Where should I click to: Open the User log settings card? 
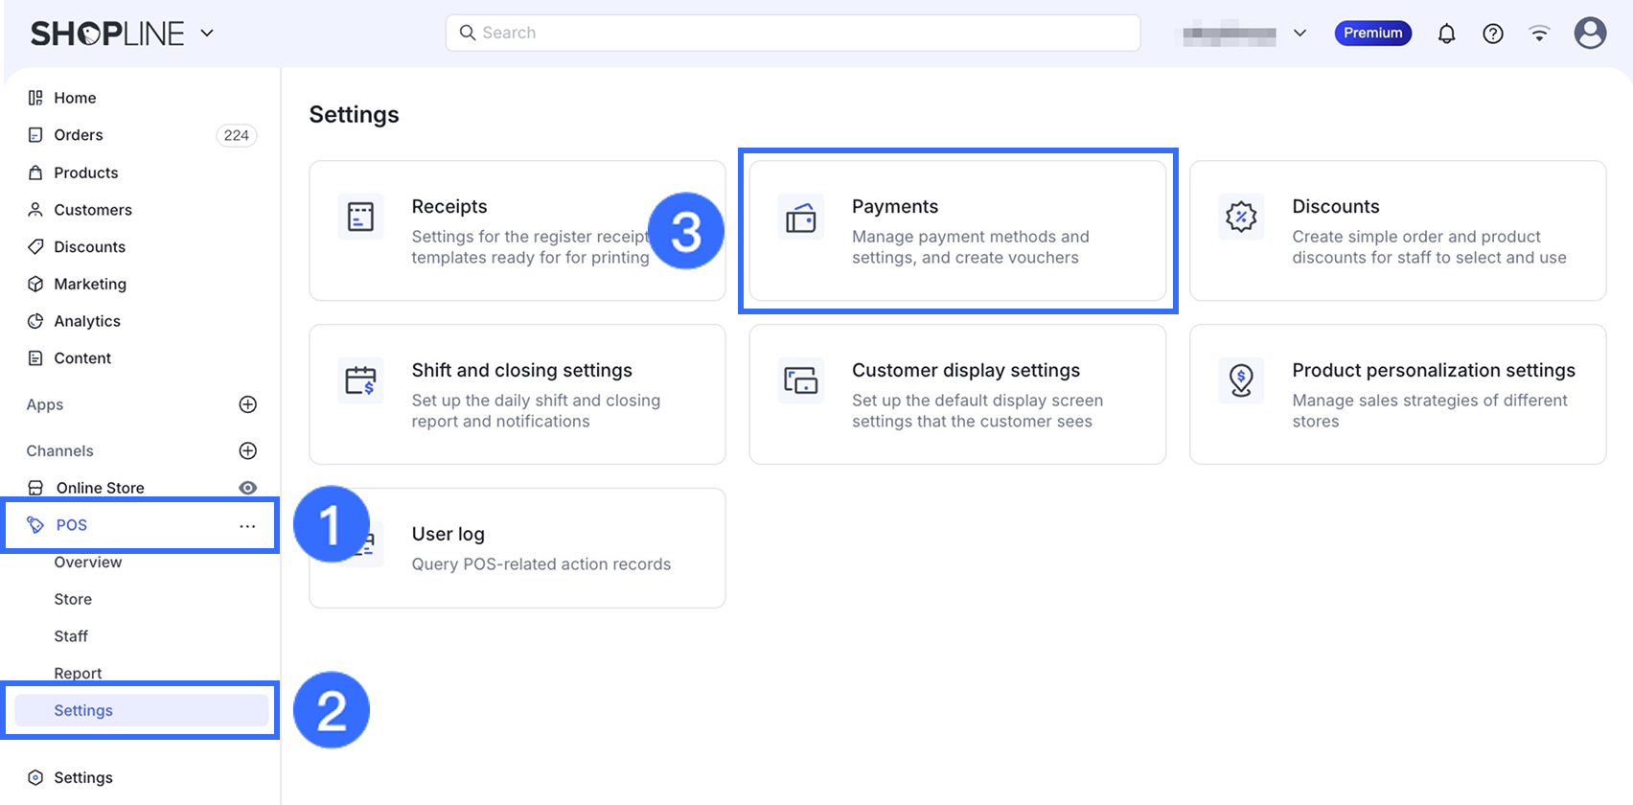[540, 548]
